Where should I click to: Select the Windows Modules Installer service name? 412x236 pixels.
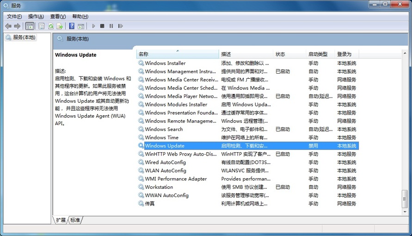(x=176, y=104)
